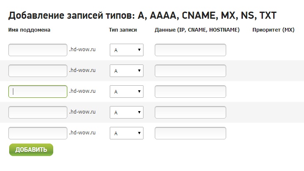Click the Приоритет (MX) column header
The height and width of the screenshot is (171, 304).
273,30
